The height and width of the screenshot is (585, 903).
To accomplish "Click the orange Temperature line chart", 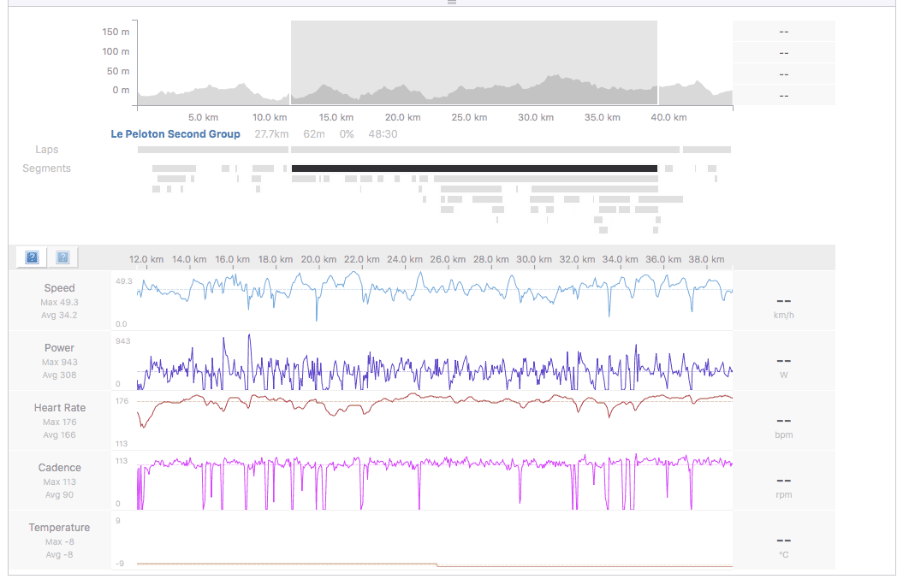I will coord(435,564).
